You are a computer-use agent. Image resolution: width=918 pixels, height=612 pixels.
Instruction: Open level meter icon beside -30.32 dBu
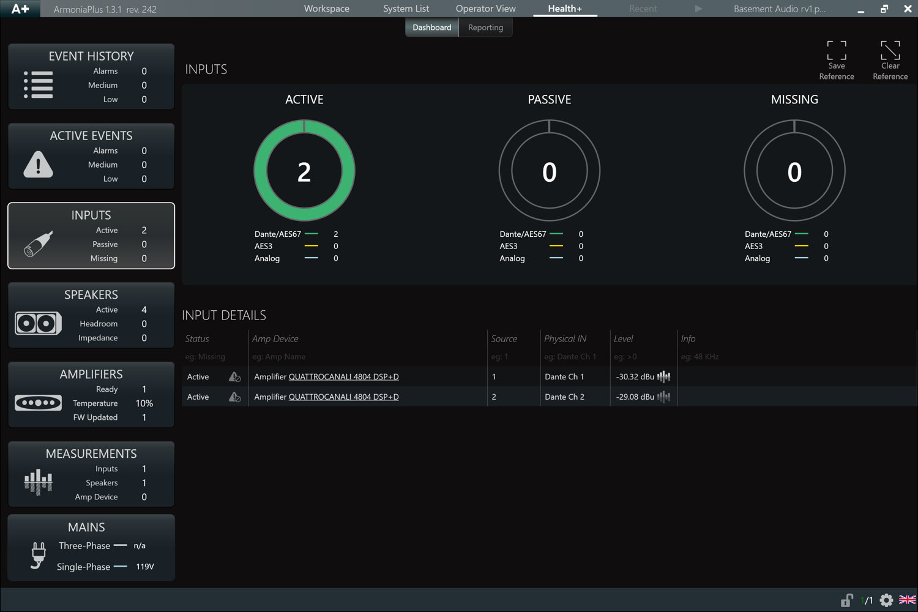664,377
